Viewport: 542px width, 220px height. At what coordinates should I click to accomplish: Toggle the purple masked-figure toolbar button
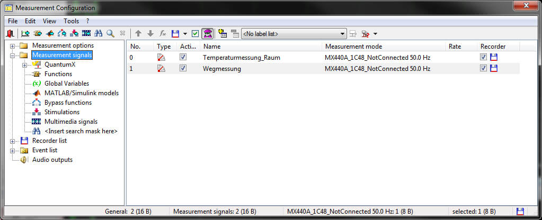click(207, 33)
